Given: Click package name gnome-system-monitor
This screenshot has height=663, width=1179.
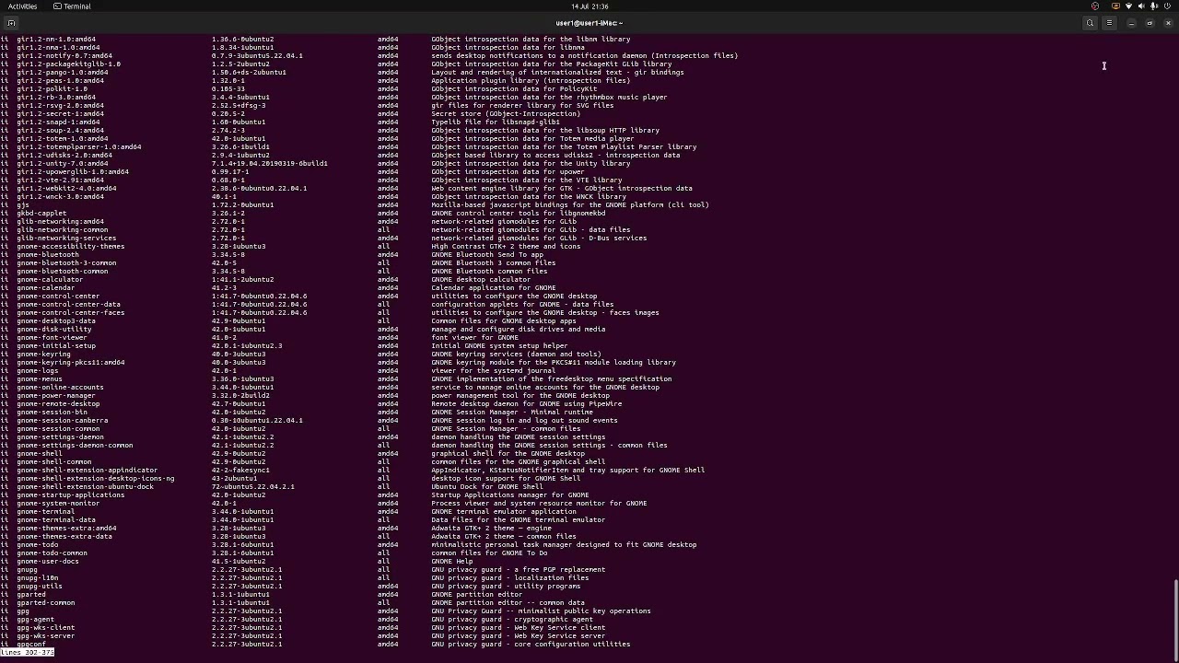Looking at the screenshot, I should 58,504.
